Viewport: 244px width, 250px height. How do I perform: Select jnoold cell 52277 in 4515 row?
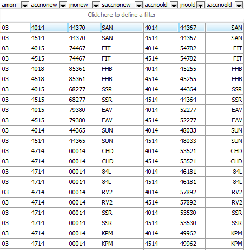[192, 120]
